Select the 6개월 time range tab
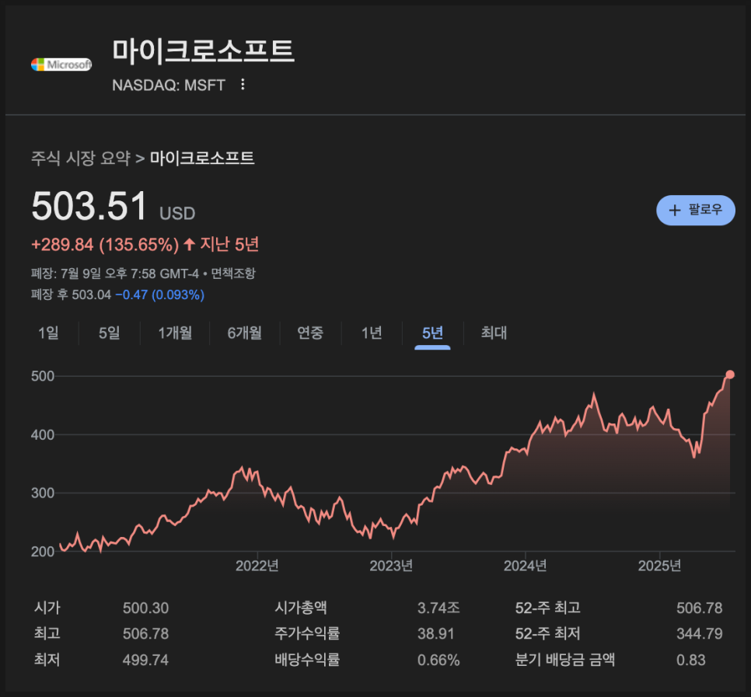751x697 pixels. coord(244,333)
